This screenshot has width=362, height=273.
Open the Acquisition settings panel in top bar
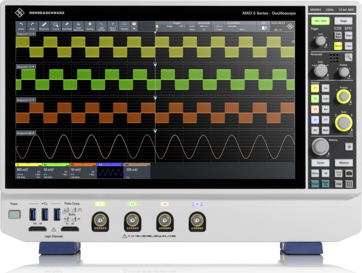(234, 26)
